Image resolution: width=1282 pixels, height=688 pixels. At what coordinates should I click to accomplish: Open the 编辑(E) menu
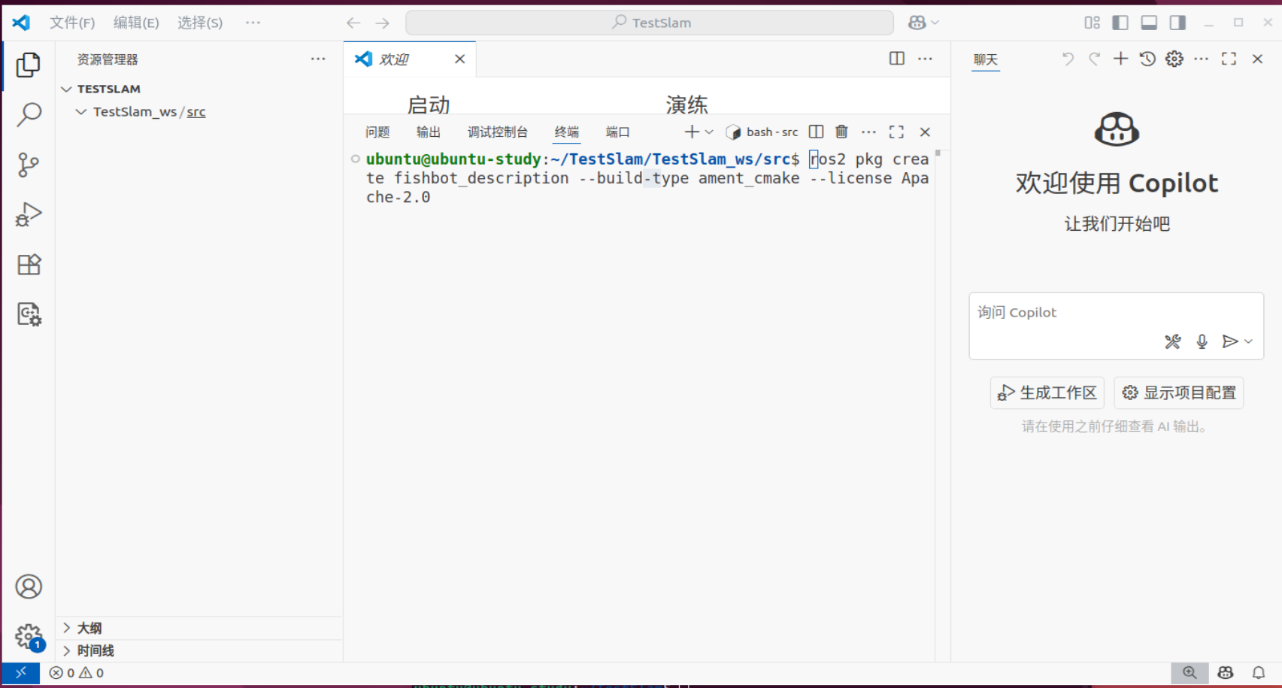(x=136, y=23)
